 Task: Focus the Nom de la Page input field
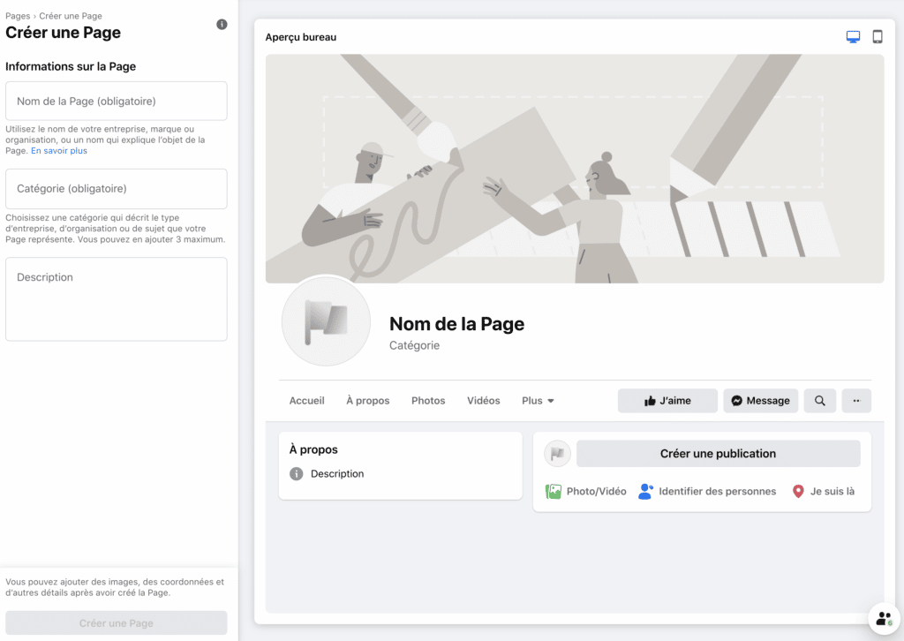coord(117,102)
